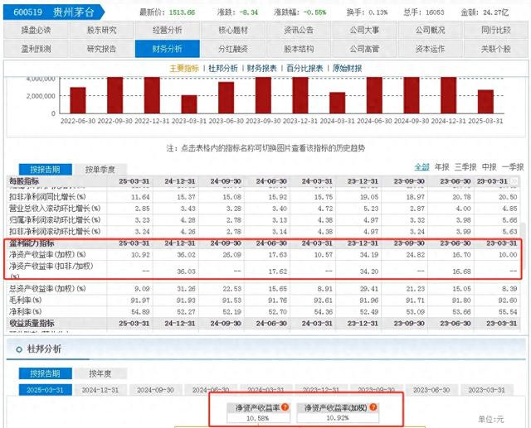This screenshot has width=531, height=428.
Task: Open the 关联个股 tab
Action: click(496, 49)
